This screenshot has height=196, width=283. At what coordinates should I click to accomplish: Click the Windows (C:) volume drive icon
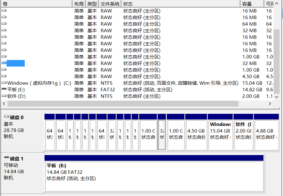[4, 83]
